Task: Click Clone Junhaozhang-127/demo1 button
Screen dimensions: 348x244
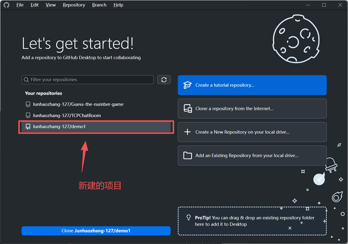Action: [x=96, y=231]
